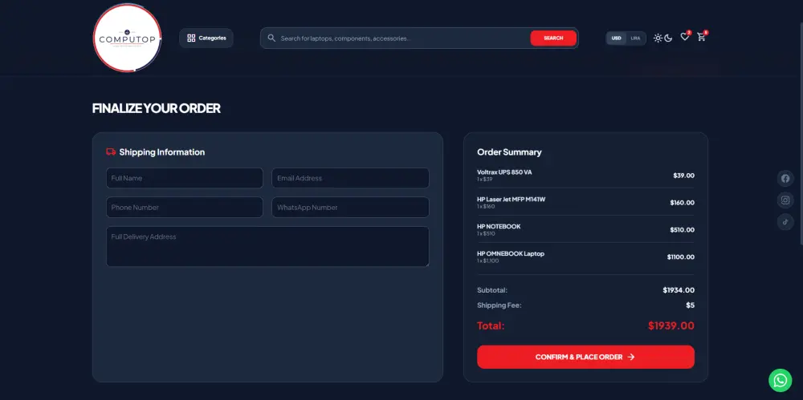Click the Computop logo
The width and height of the screenshot is (803, 400).
click(x=127, y=38)
